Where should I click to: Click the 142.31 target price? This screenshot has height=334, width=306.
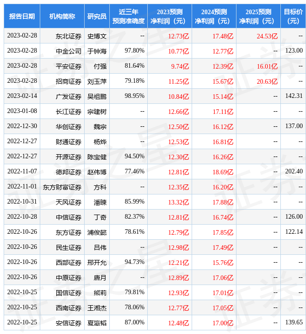(294, 96)
